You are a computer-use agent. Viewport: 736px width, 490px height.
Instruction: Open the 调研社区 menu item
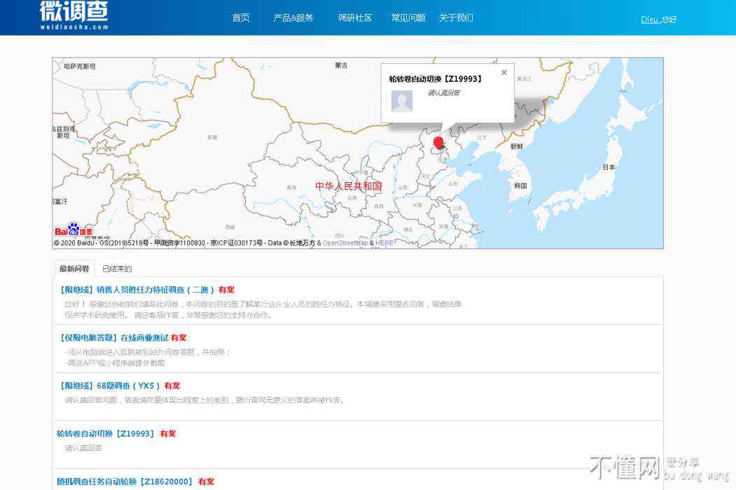point(355,17)
